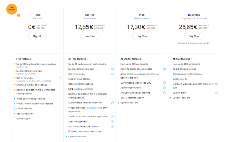Click info icon for Customizable Webex site URL
The width and height of the screenshot is (231, 142).
point(164,83)
